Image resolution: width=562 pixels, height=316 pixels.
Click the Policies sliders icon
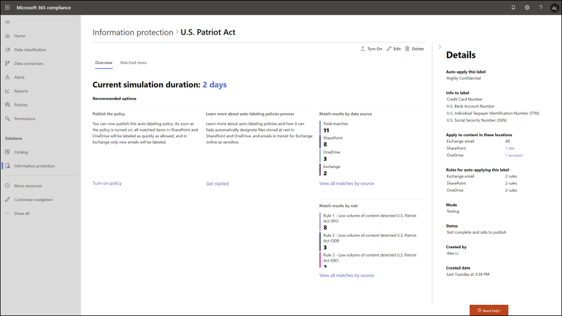click(7, 105)
